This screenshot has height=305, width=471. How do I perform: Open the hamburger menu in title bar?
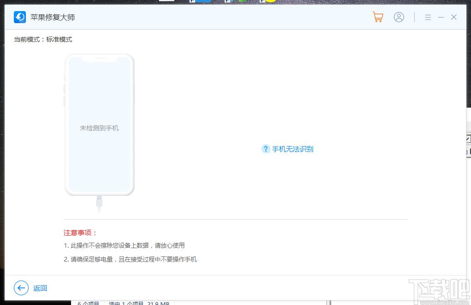click(428, 18)
